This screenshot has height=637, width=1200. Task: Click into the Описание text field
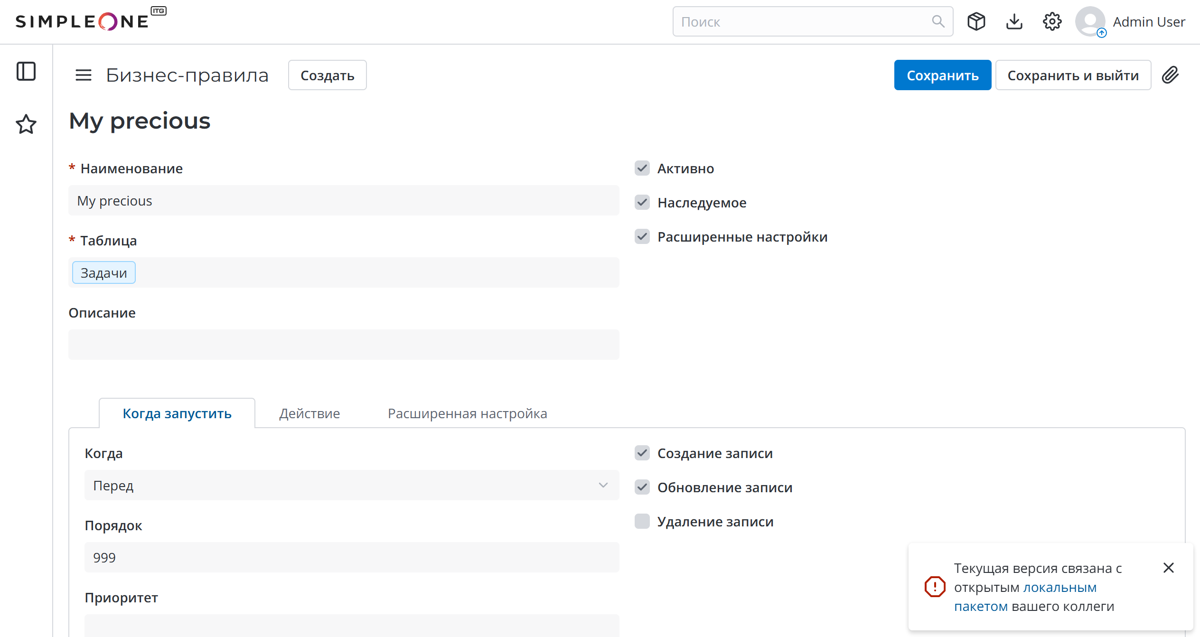(x=344, y=345)
